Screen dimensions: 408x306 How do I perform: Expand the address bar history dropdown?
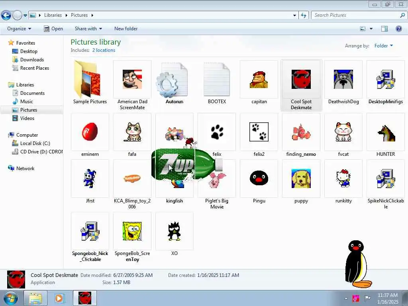coord(294,16)
